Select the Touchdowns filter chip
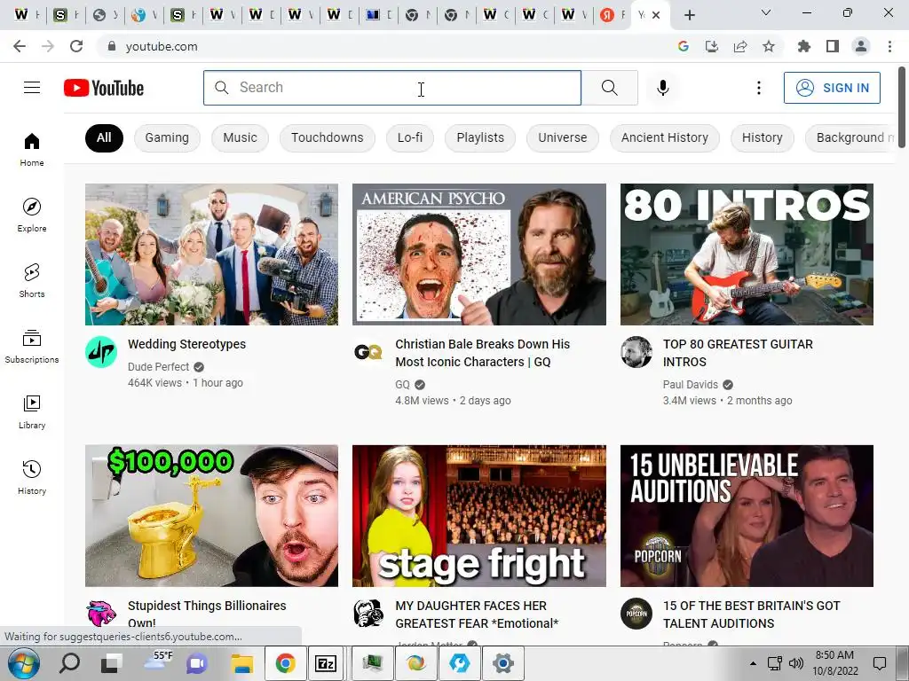 [327, 137]
